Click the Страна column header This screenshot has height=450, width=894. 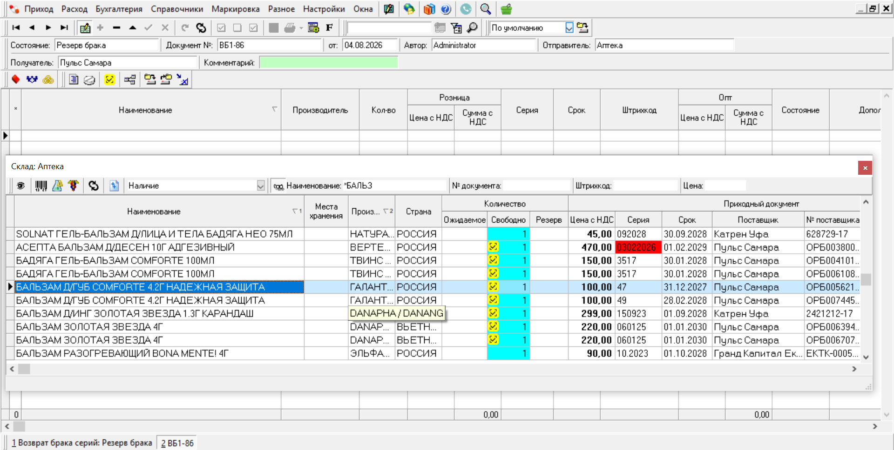coord(418,212)
